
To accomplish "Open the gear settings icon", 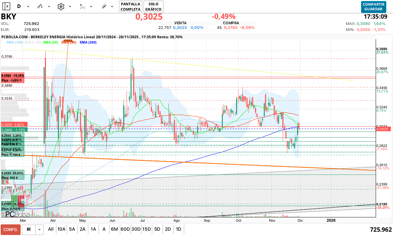I will 61,6.
